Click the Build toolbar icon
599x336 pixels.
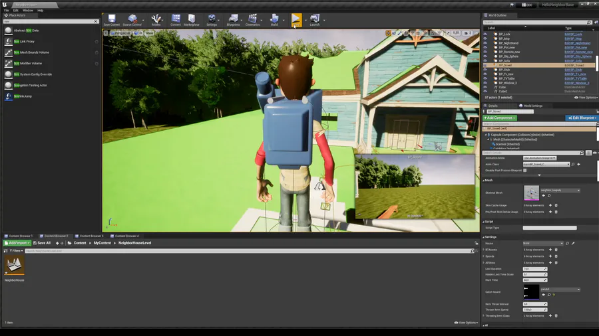pos(274,20)
